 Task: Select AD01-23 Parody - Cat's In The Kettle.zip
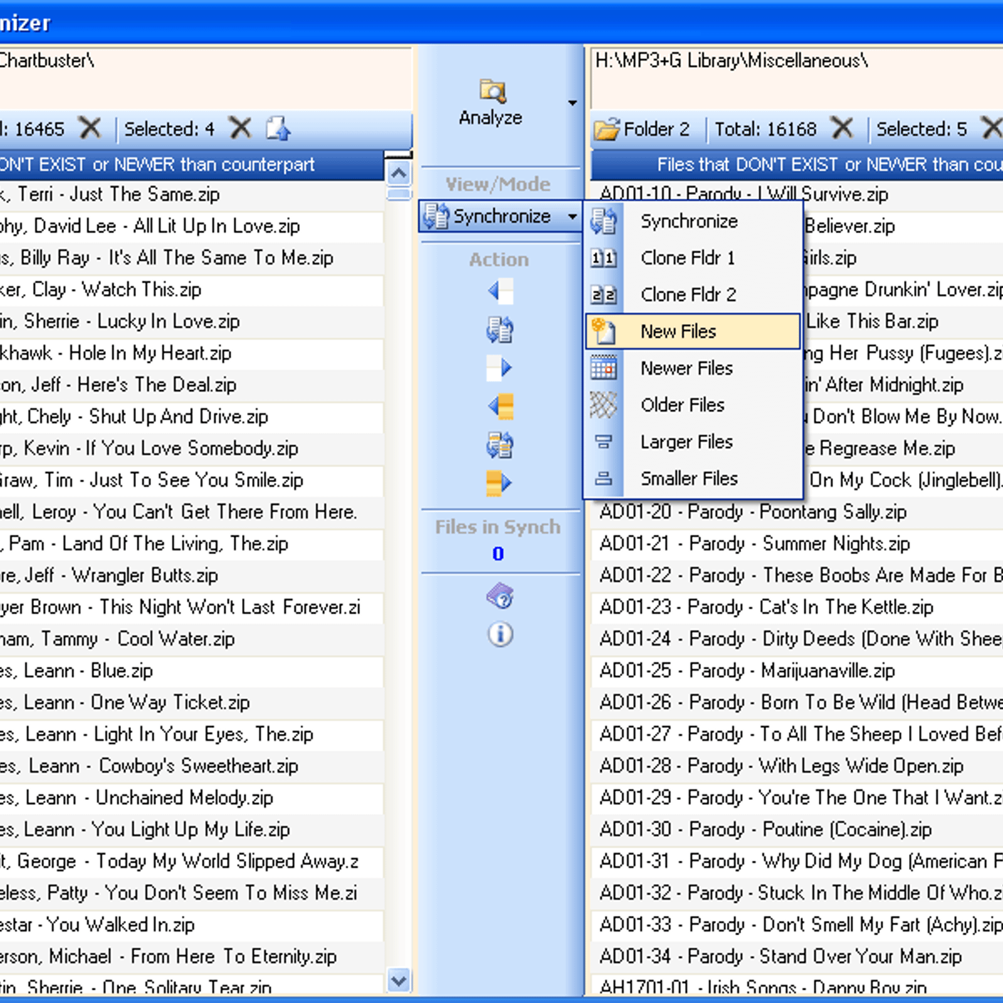[x=797, y=607]
